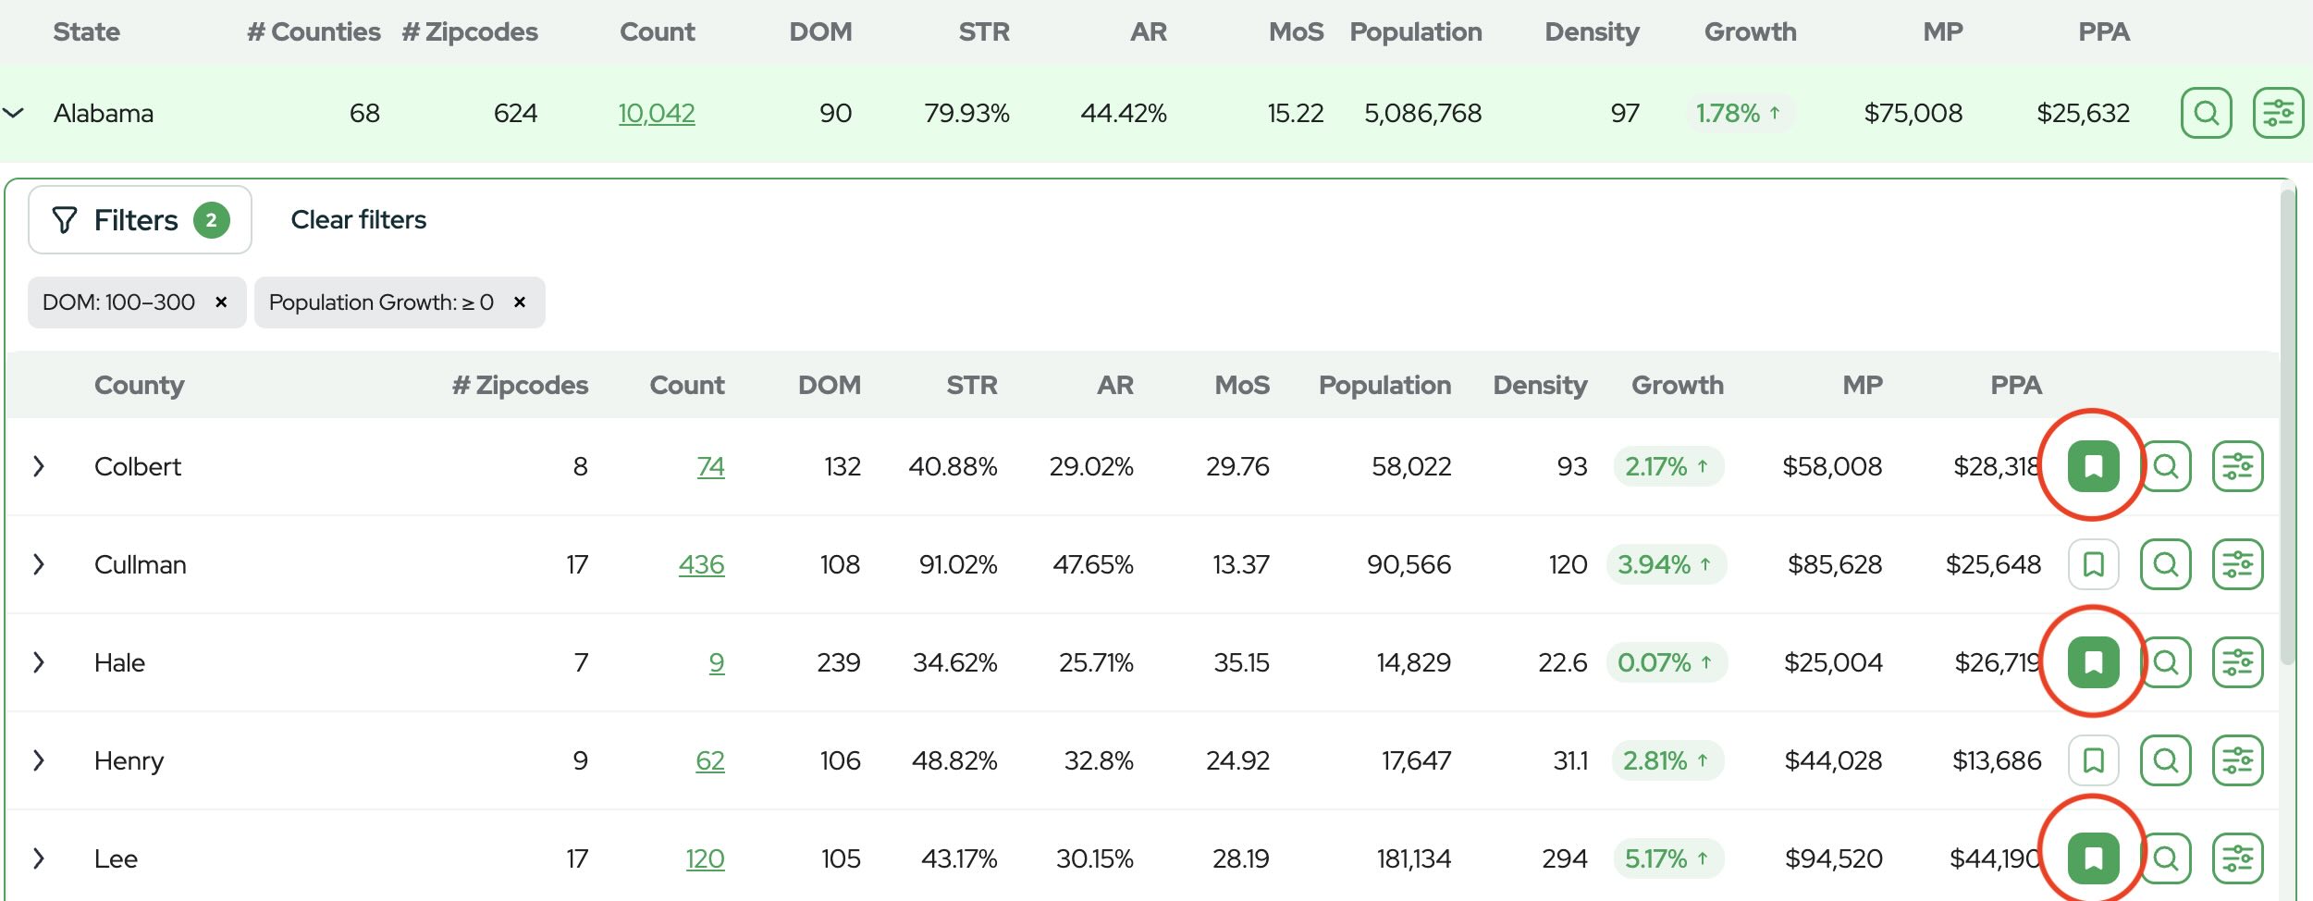Collapse the Alabama state row
The width and height of the screenshot is (2313, 901).
[13, 113]
